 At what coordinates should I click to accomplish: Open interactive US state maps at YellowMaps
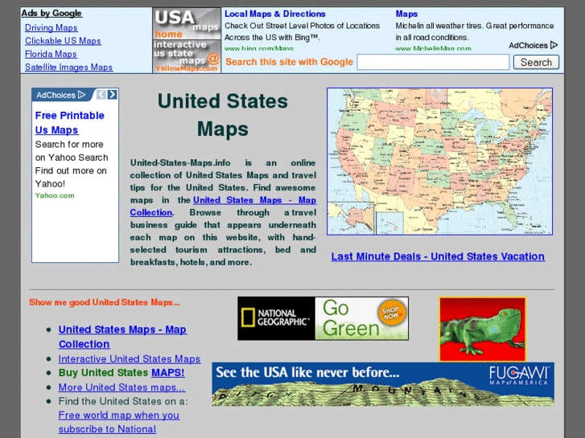[x=187, y=56]
